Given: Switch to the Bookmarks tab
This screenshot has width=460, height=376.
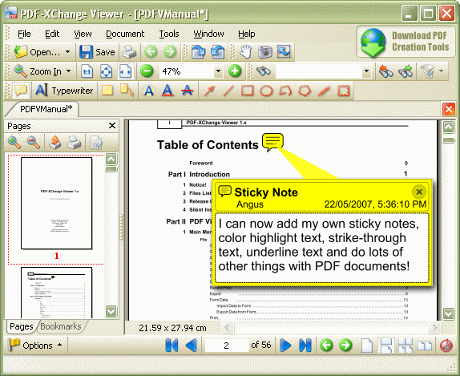Looking at the screenshot, I should point(61,326).
